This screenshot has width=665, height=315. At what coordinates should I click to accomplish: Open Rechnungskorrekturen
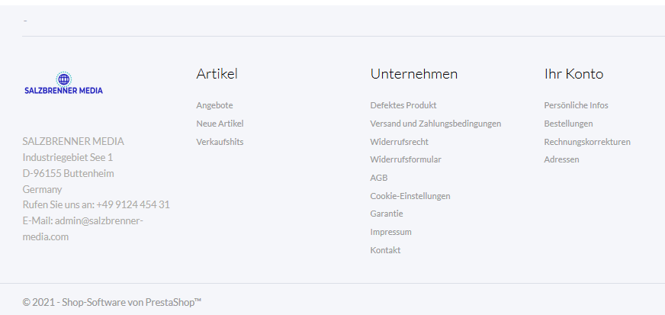[587, 142]
